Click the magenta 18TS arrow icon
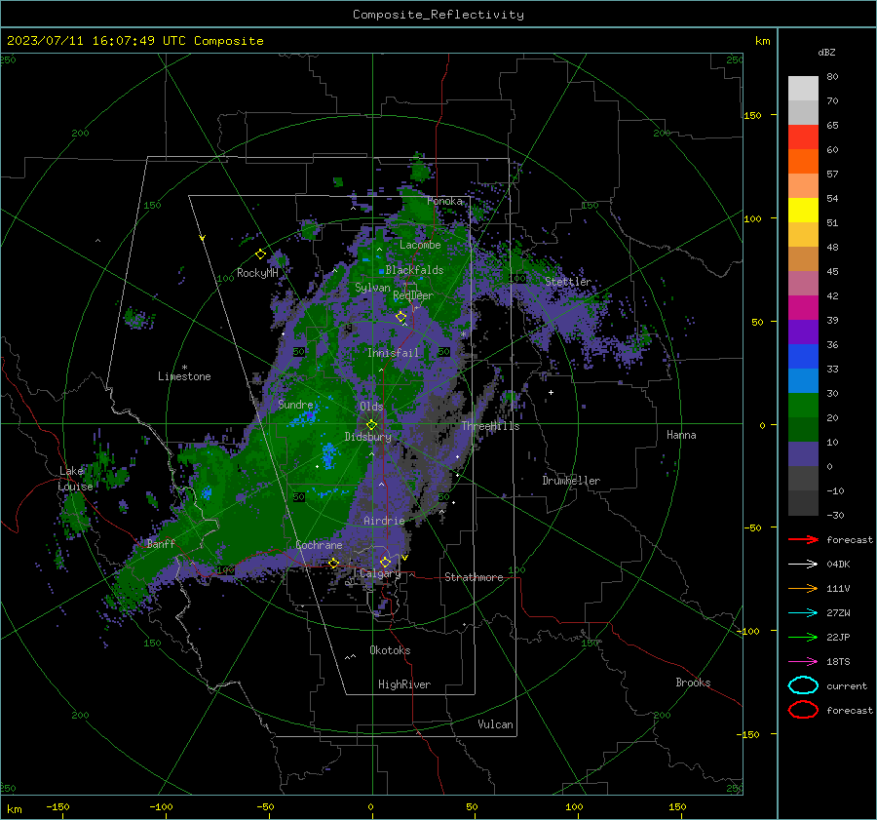Screen dimensions: 877x820 [803, 662]
